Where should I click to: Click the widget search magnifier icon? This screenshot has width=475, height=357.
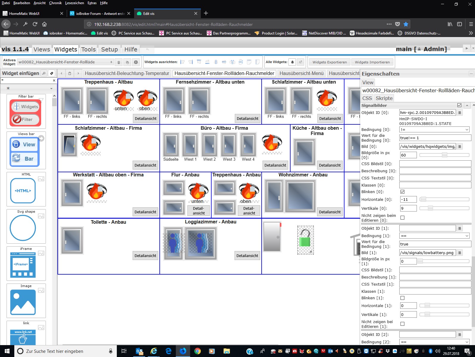coord(44,73)
